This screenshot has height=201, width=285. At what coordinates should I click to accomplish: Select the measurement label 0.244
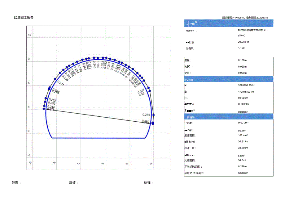[x=51, y=107]
